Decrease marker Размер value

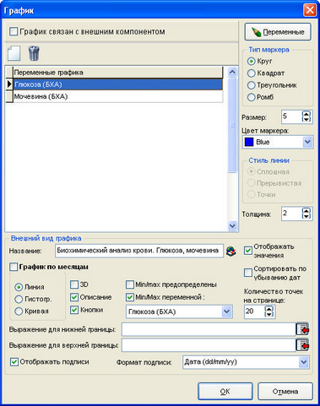[306, 119]
